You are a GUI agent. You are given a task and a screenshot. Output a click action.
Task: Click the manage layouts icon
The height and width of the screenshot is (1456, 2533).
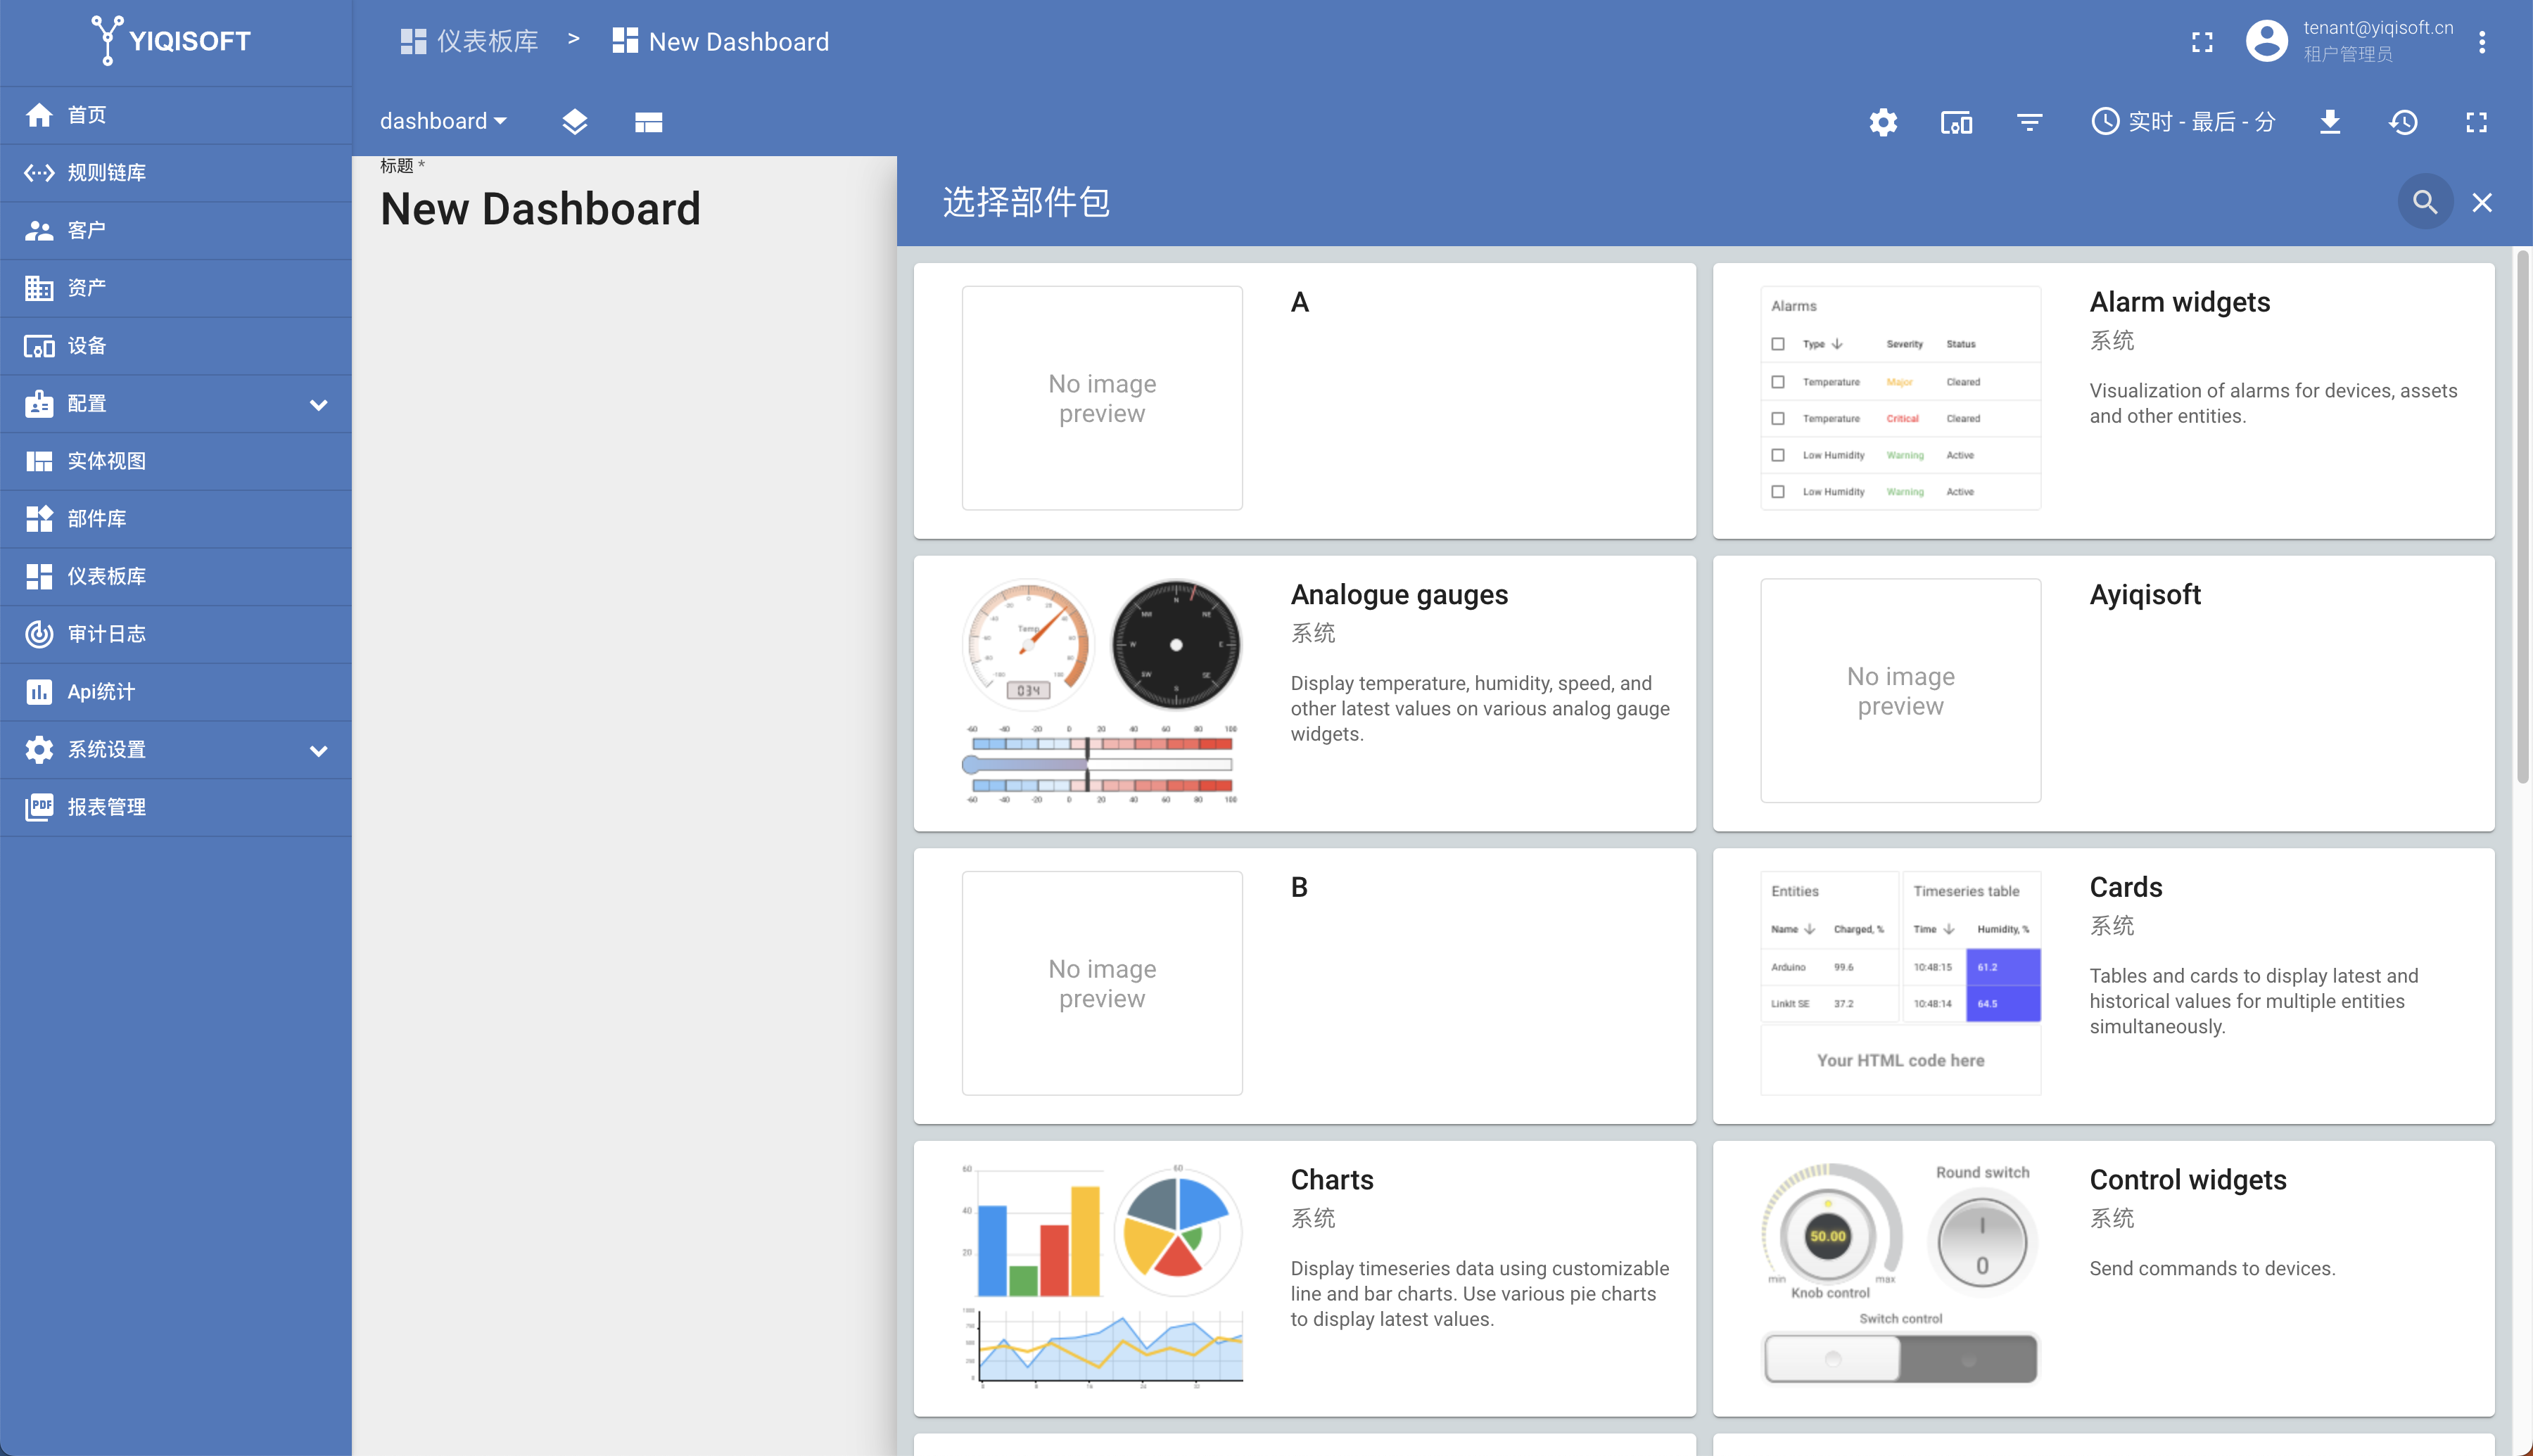[x=648, y=122]
